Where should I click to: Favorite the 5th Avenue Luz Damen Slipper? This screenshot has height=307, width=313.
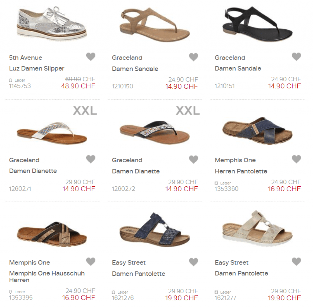point(90,57)
